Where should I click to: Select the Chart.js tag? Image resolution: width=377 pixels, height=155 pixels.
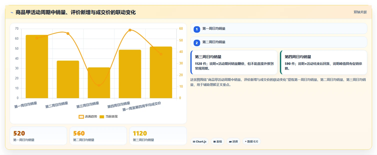click(199, 142)
